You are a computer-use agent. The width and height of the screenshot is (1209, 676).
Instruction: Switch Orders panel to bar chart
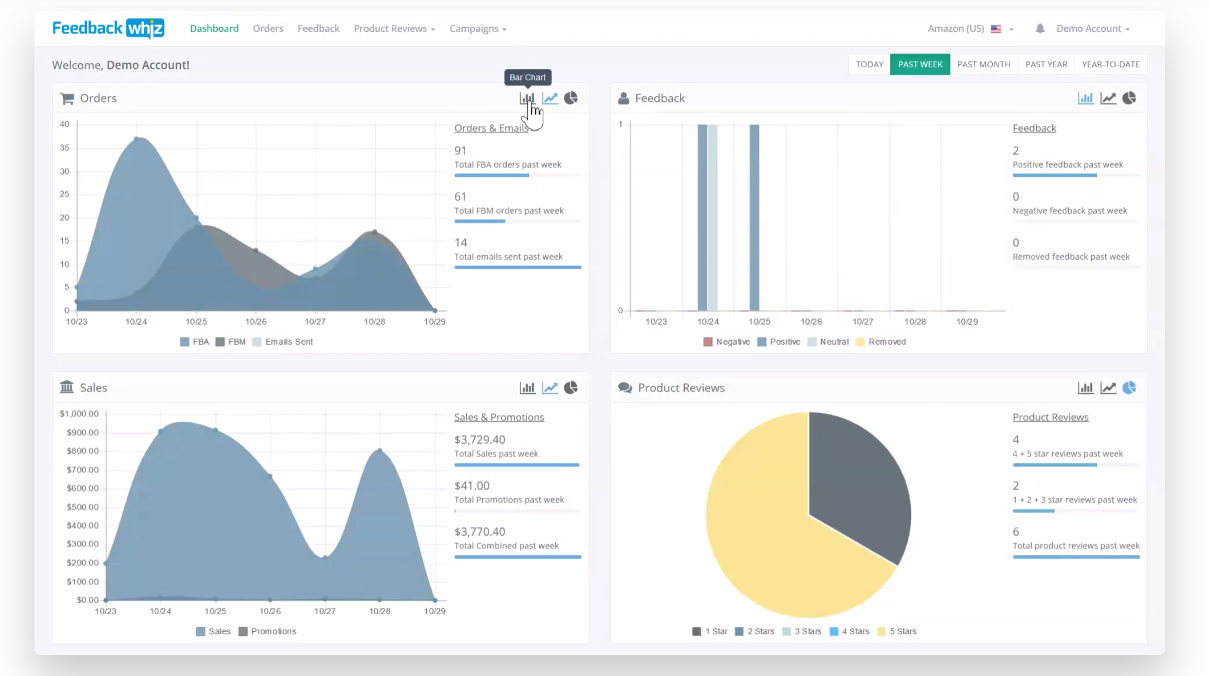click(527, 98)
